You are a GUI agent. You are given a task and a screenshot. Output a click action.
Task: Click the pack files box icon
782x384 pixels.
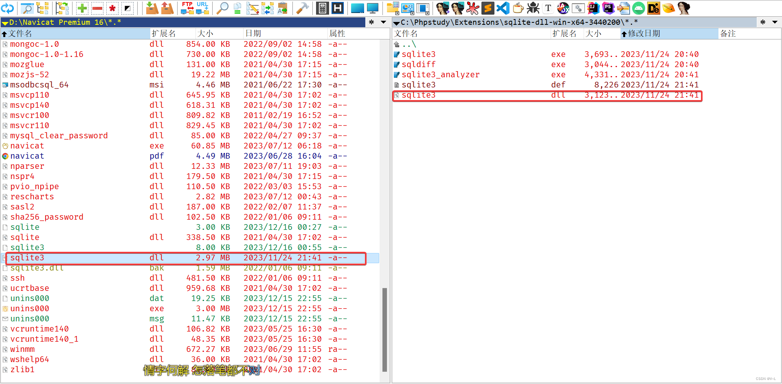(x=152, y=8)
